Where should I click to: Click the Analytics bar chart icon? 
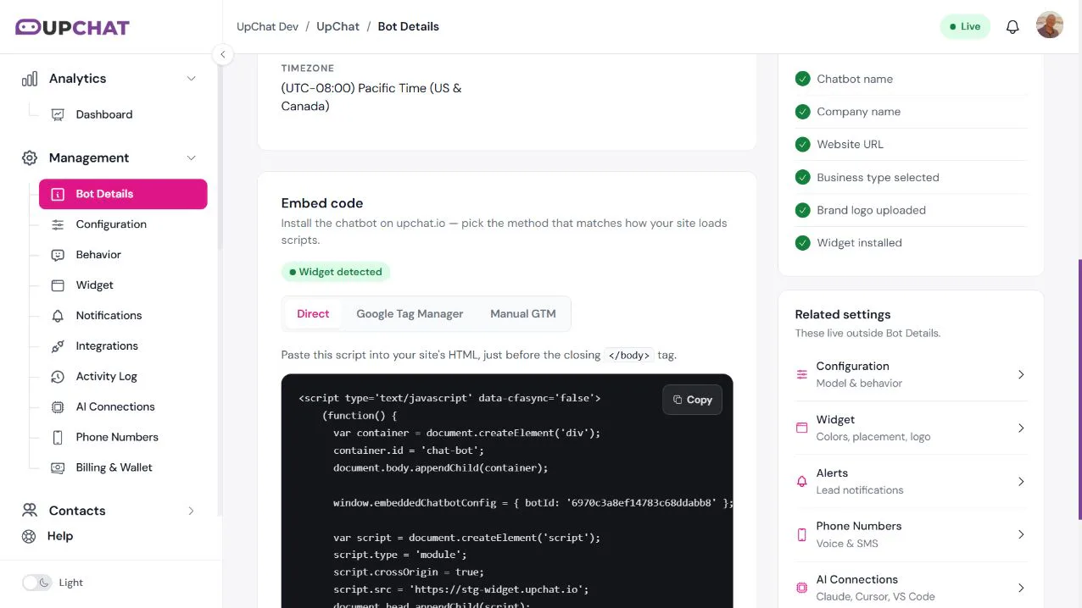(30, 79)
